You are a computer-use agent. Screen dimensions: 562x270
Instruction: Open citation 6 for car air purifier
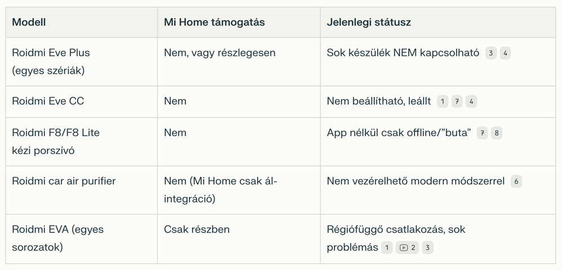pos(516,182)
